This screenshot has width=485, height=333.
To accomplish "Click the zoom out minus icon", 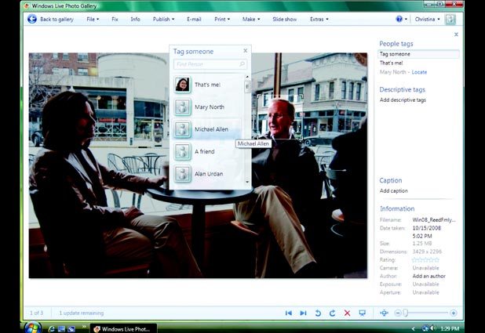I will (397, 313).
